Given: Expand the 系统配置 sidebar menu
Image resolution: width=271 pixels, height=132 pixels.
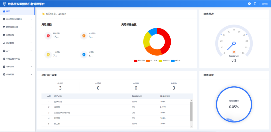Looking at the screenshot, I should click(17, 74).
